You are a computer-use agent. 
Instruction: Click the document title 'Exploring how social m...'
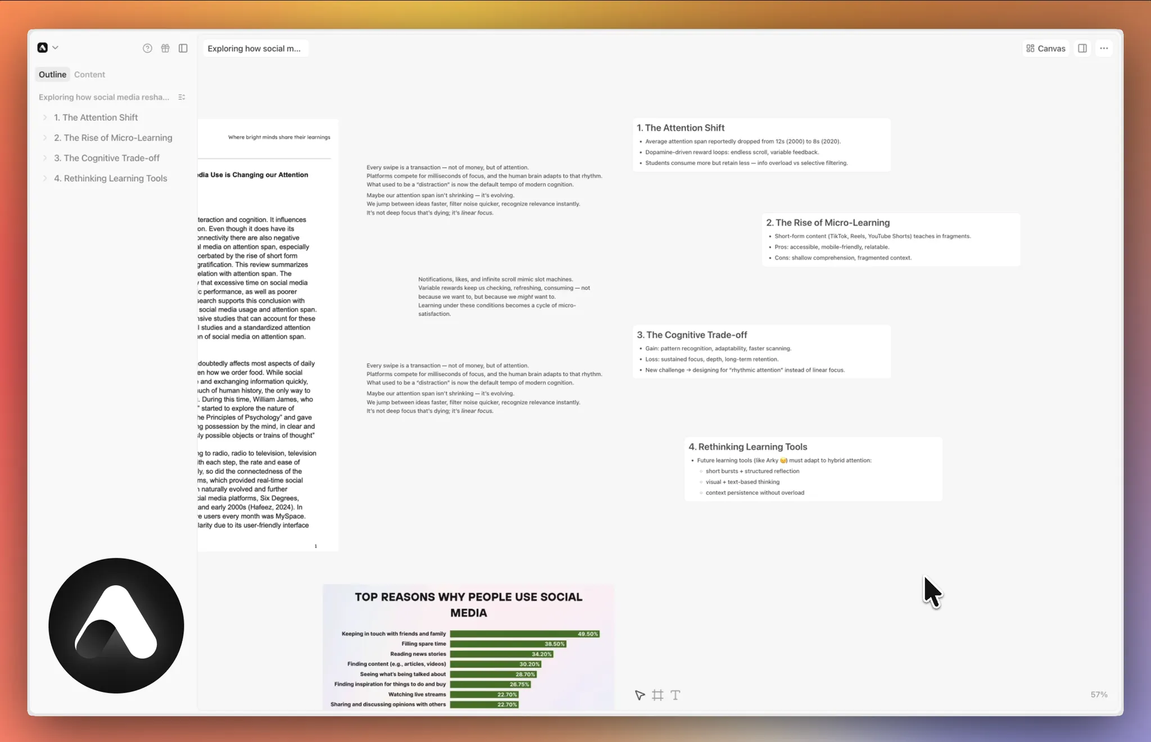pyautogui.click(x=254, y=48)
